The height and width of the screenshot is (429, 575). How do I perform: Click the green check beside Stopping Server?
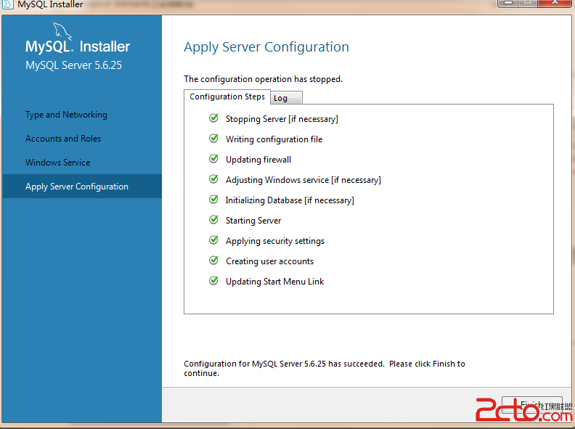point(213,118)
